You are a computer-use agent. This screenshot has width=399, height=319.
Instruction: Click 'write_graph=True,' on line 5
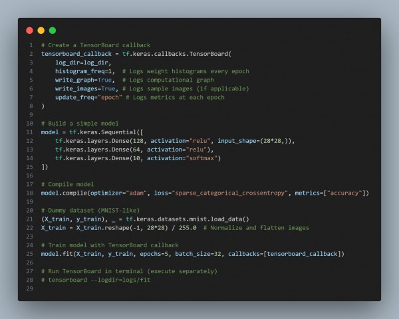85,80
